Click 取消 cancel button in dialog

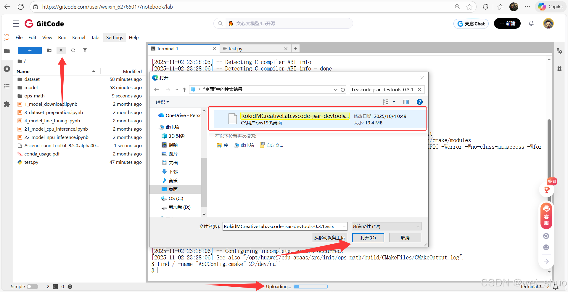(405, 238)
